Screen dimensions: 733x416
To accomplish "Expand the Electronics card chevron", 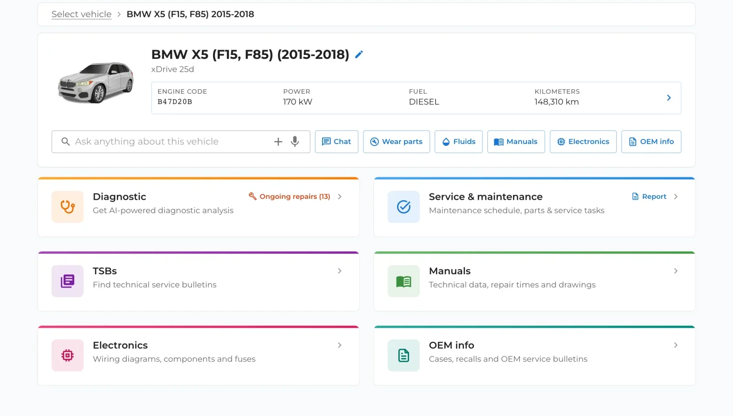I will point(339,345).
